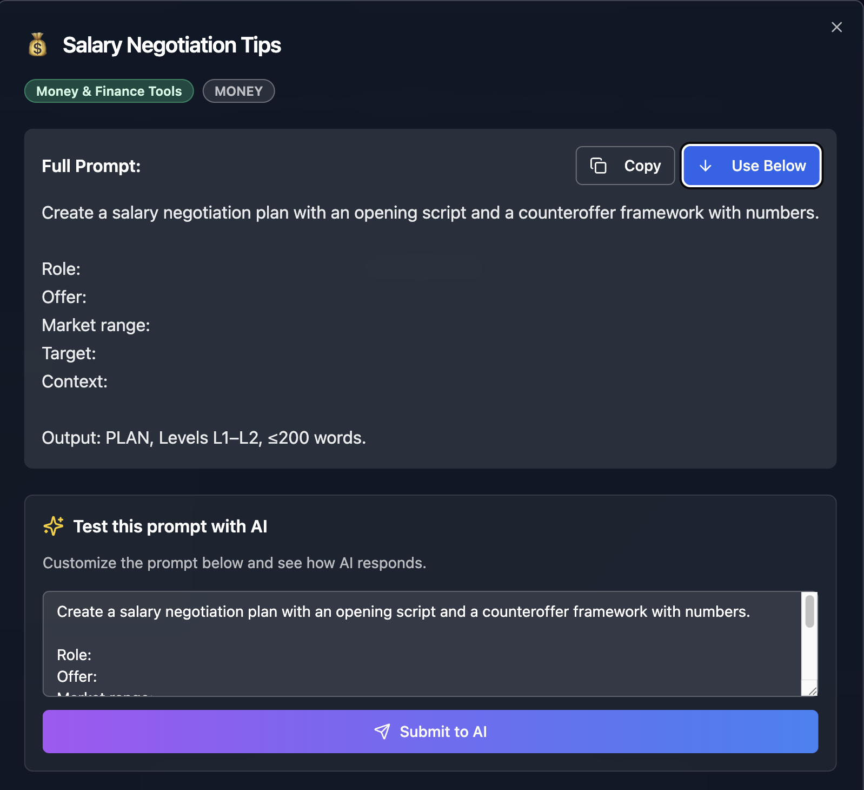864x790 pixels.
Task: Click the Offer: line in the textarea
Action: pos(77,676)
